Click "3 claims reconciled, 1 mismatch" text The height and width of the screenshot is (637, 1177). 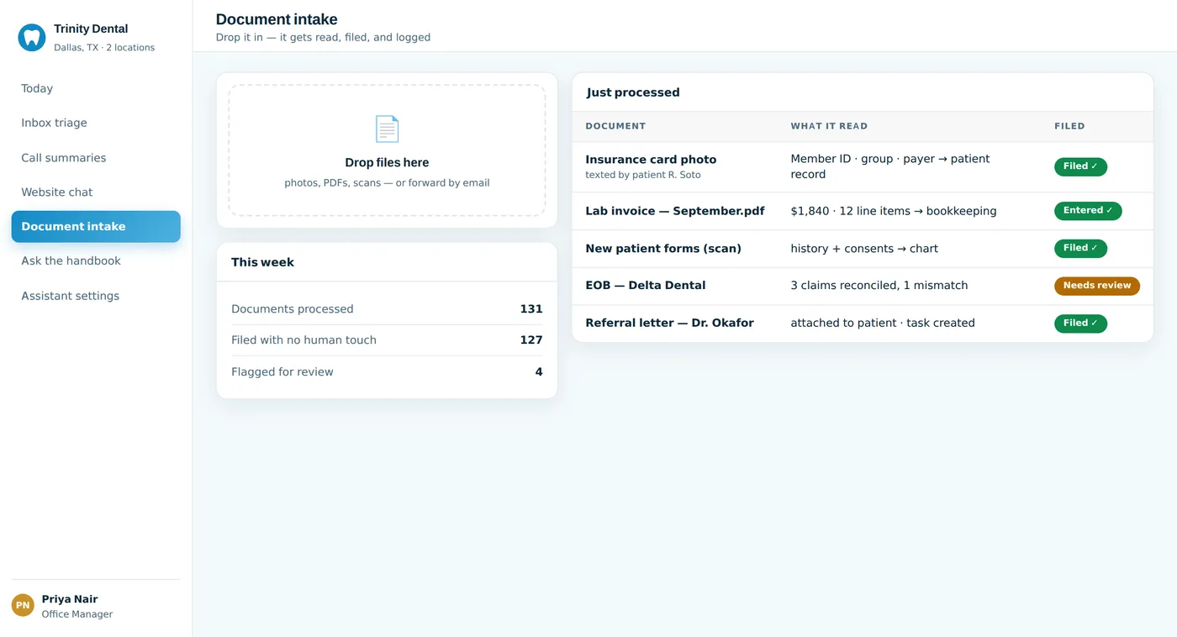(879, 286)
